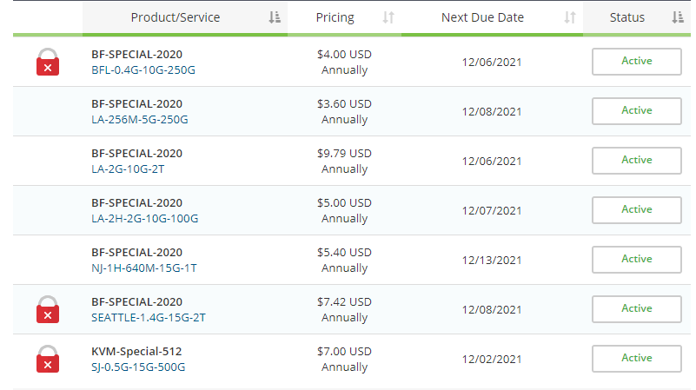Click the sort arrows icon beside Pricing
This screenshot has height=390, width=696.
[x=388, y=17]
